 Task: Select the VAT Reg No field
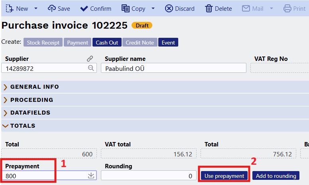pyautogui.click(x=280, y=68)
